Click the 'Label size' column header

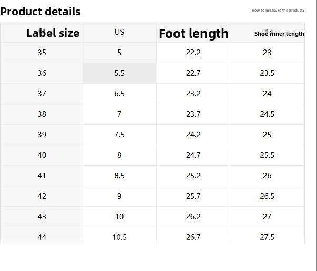[53, 33]
